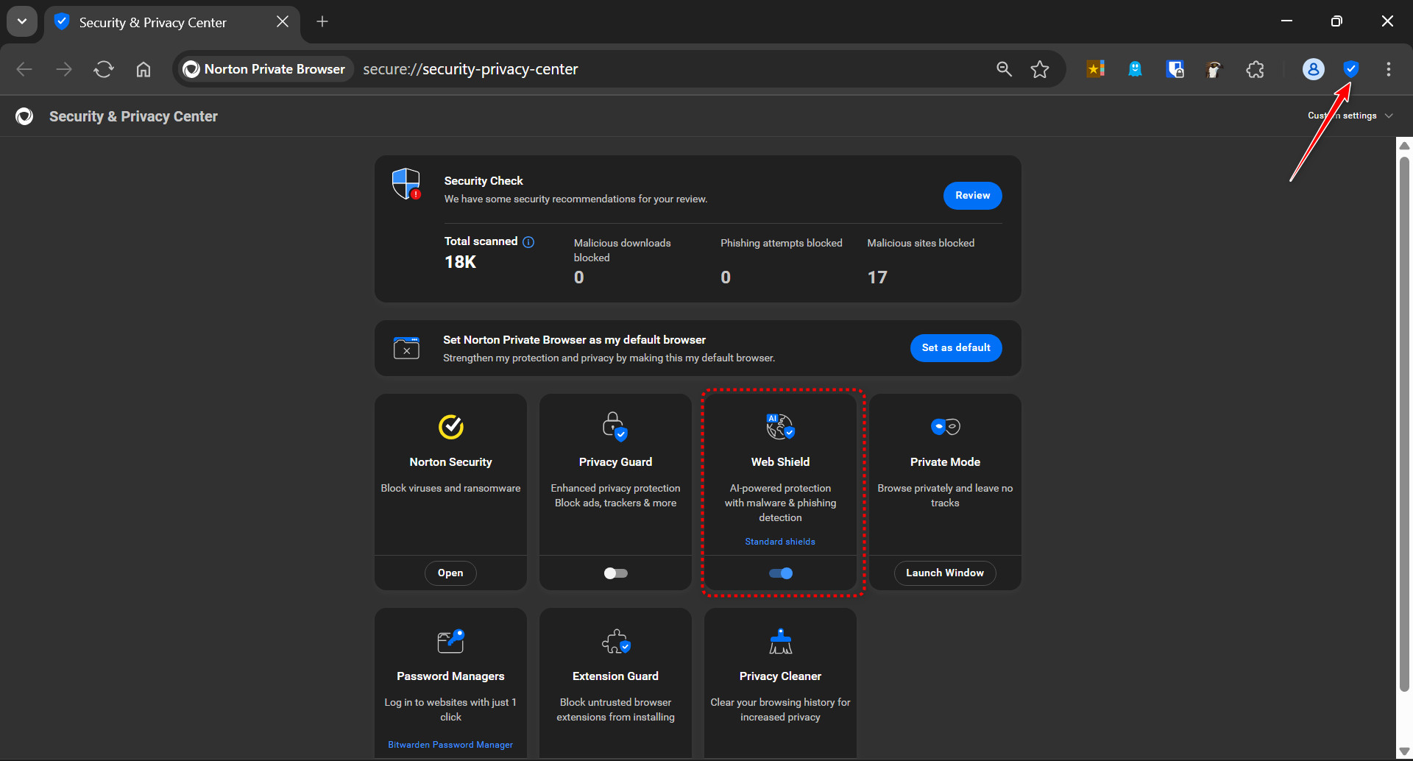
Task: Click the Total scanned info icon
Action: pyautogui.click(x=528, y=242)
